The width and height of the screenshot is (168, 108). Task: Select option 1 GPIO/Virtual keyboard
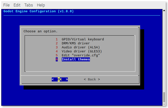[80, 39]
